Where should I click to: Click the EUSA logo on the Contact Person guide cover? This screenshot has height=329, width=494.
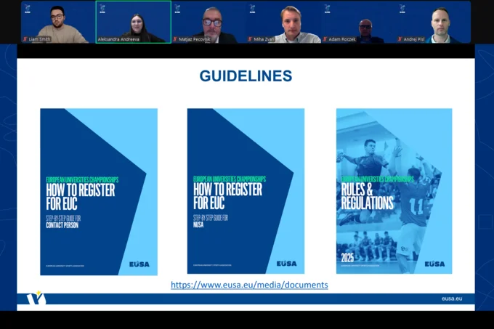pyautogui.click(x=139, y=264)
